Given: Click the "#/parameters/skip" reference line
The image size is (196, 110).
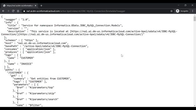Looking at the screenshot, I should click(x=36, y=94).
